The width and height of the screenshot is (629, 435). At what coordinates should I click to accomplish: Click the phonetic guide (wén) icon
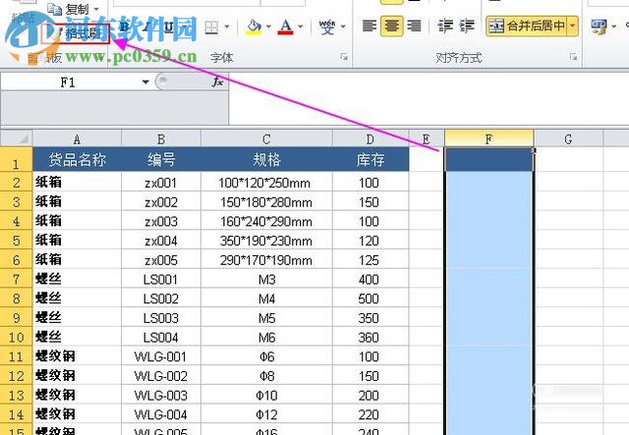click(327, 27)
